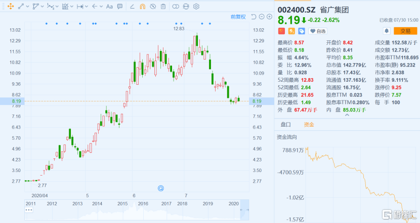Image resolution: width=420 pixels, height=223 pixels.
Task: Click the drag handle of drawing toolbar
Action: [x=3, y=7]
